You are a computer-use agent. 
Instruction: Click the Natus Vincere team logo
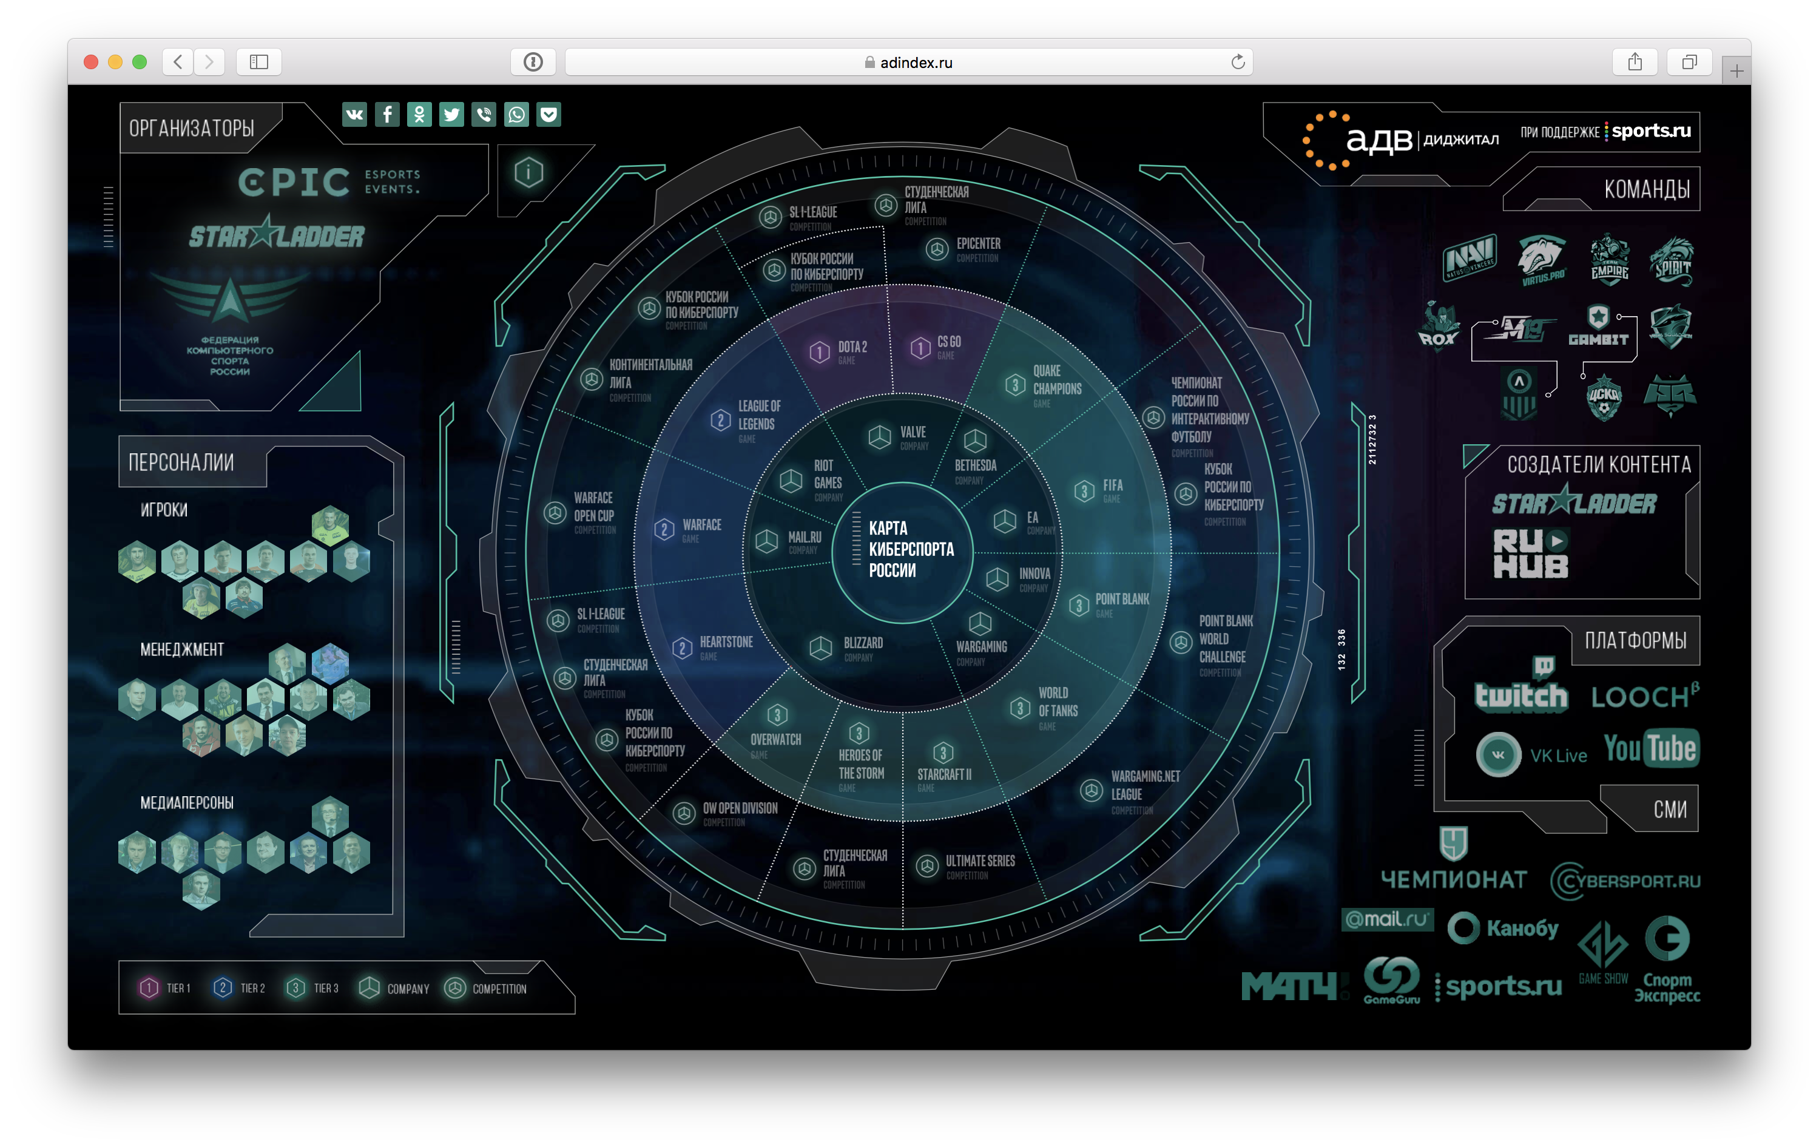coord(1470,259)
